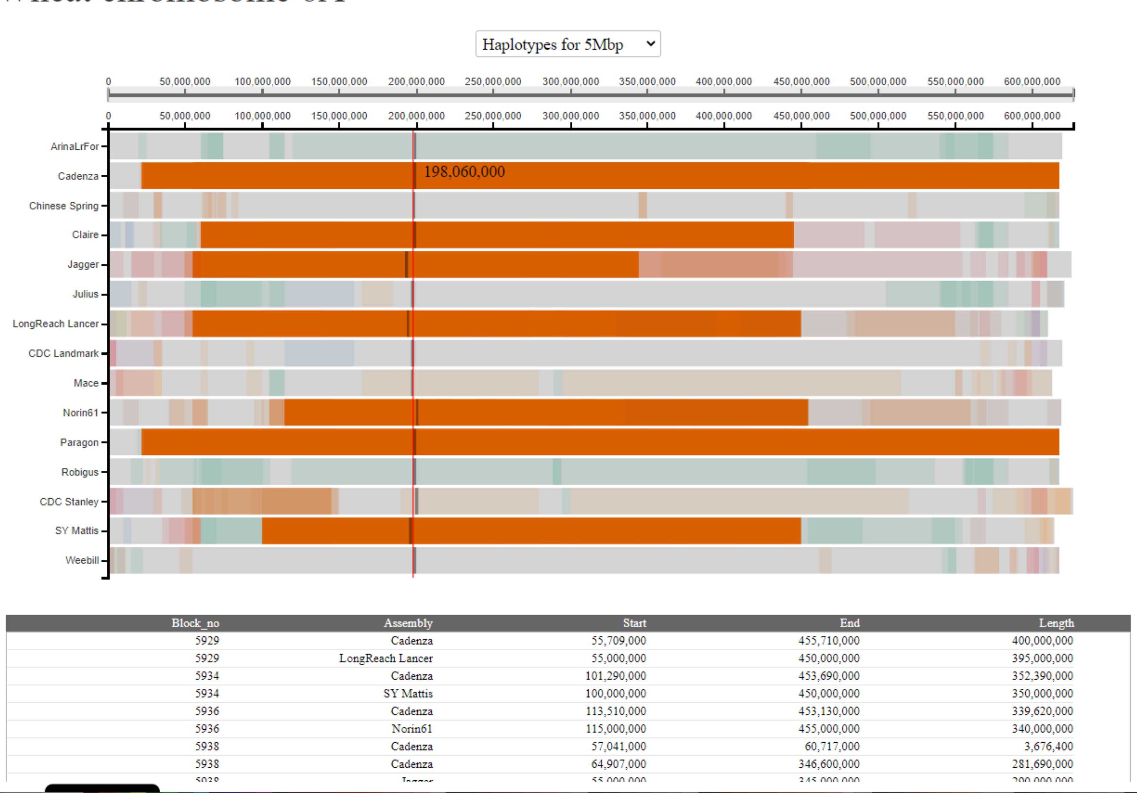Viewport: 1137px width, 793px height.
Task: Click end value 453,130,000
Action: (x=829, y=711)
